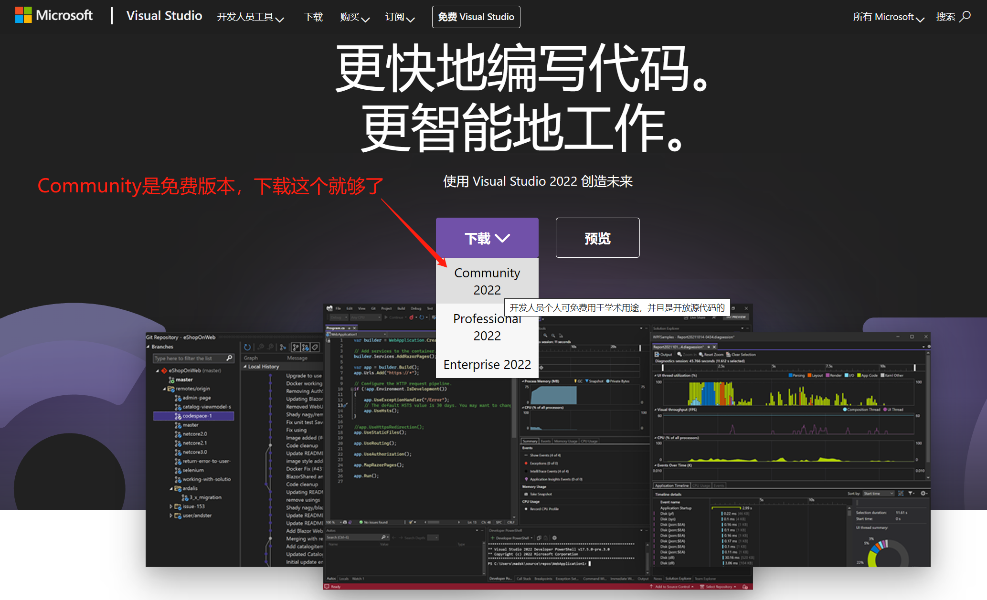Switch to the Locals tab
This screenshot has width=987, height=600.
pyautogui.click(x=344, y=579)
